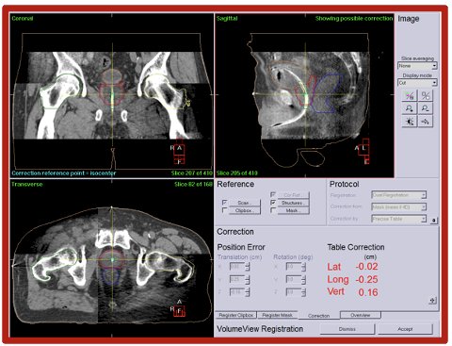Switch to the Register Mask tab
The width and height of the screenshot is (452, 346).
(x=278, y=315)
